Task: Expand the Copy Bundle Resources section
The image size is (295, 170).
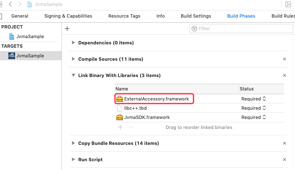Action: click(74, 143)
